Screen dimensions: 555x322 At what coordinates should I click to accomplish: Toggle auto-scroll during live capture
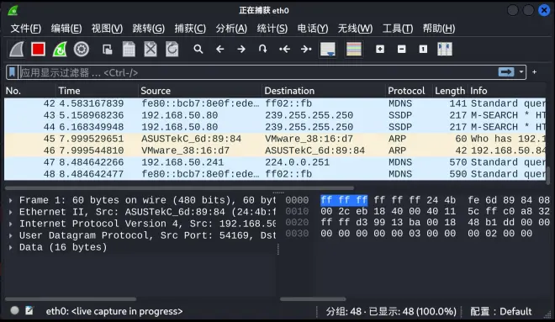point(328,50)
